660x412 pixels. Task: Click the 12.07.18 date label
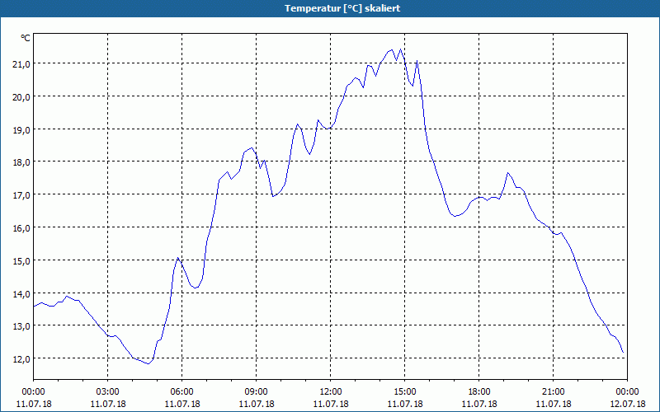click(627, 404)
